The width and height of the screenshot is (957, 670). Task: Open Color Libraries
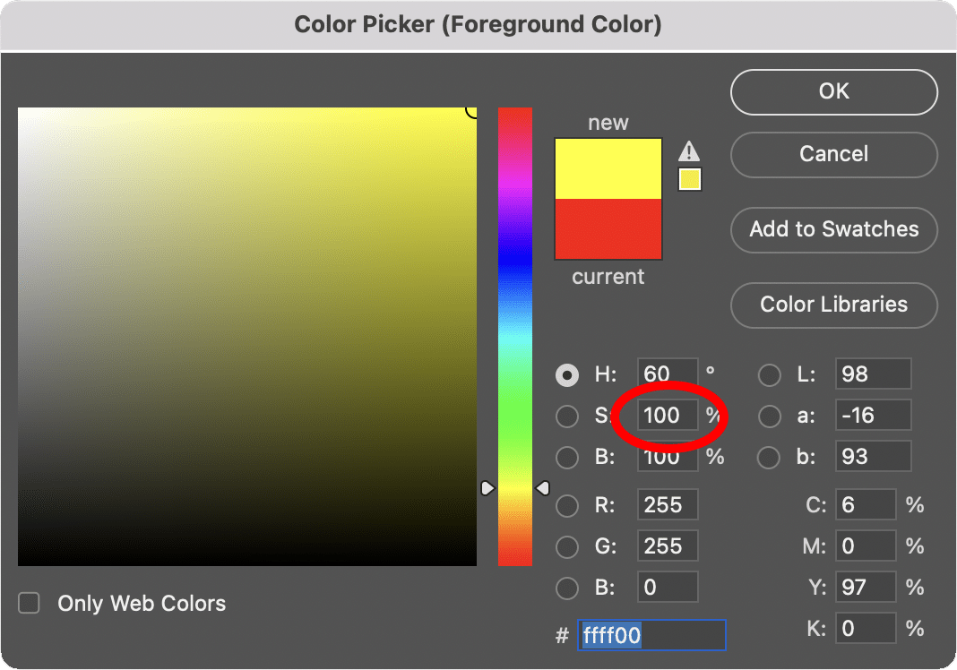(833, 305)
